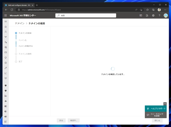Viewport: 171px width, 127px height.
Task: Open help question mark in header
Action: (x=160, y=15)
